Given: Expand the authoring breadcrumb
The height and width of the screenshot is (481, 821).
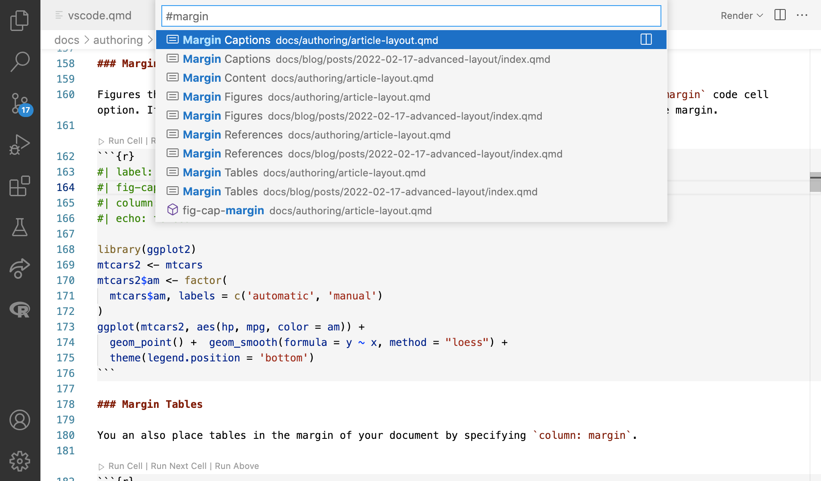Looking at the screenshot, I should [x=117, y=40].
